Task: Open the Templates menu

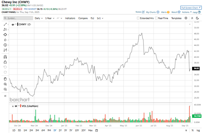Action: click(x=176, y=18)
